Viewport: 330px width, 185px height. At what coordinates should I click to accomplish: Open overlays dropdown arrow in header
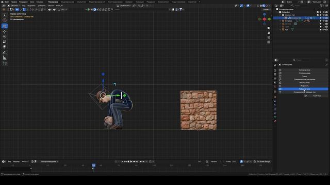pos(251,6)
